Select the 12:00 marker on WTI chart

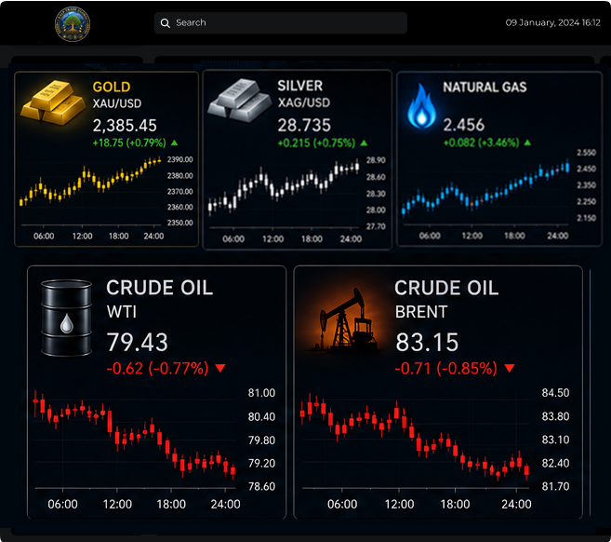(x=117, y=504)
